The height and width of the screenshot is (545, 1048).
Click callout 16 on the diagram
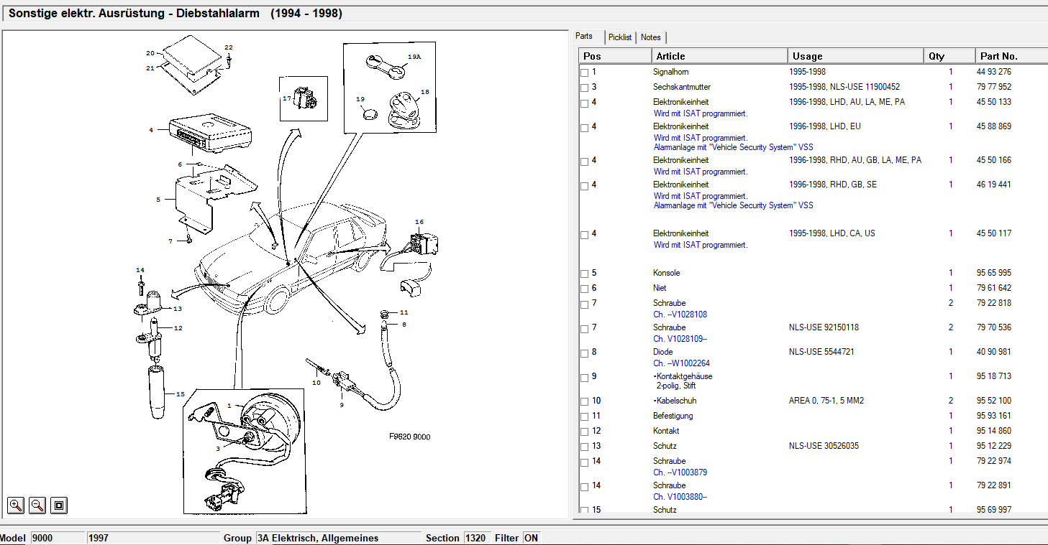click(x=419, y=222)
